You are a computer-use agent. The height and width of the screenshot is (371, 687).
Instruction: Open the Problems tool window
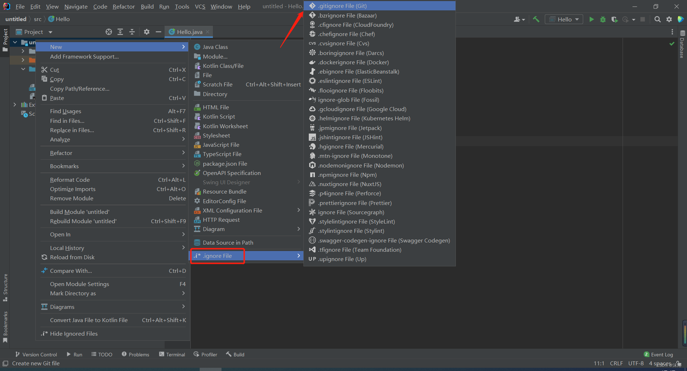click(x=135, y=354)
